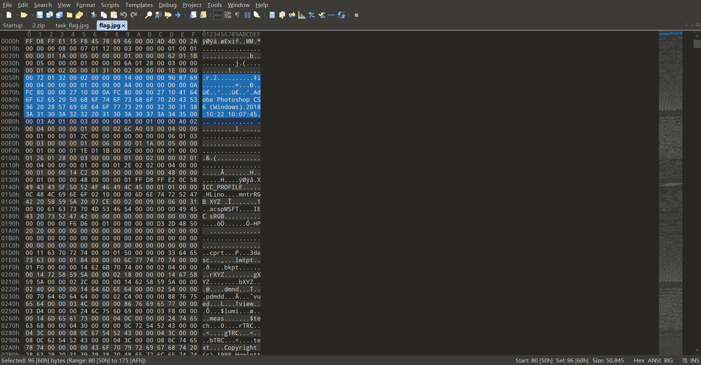Open the Templates menu
Viewport: 701px width, 365px height.
click(x=139, y=5)
